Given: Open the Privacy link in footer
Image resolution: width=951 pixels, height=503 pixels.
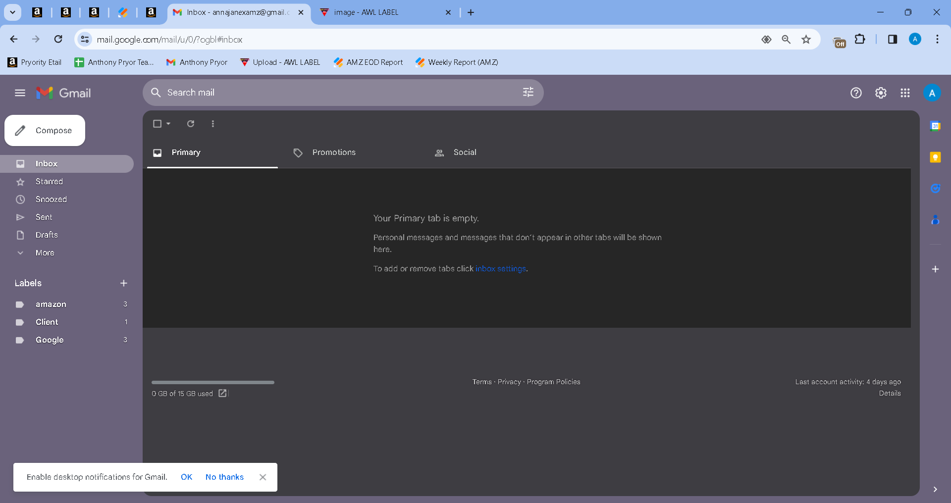Looking at the screenshot, I should click(x=509, y=382).
